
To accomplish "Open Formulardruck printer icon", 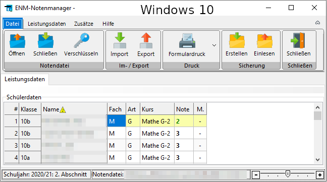I will (187, 41).
